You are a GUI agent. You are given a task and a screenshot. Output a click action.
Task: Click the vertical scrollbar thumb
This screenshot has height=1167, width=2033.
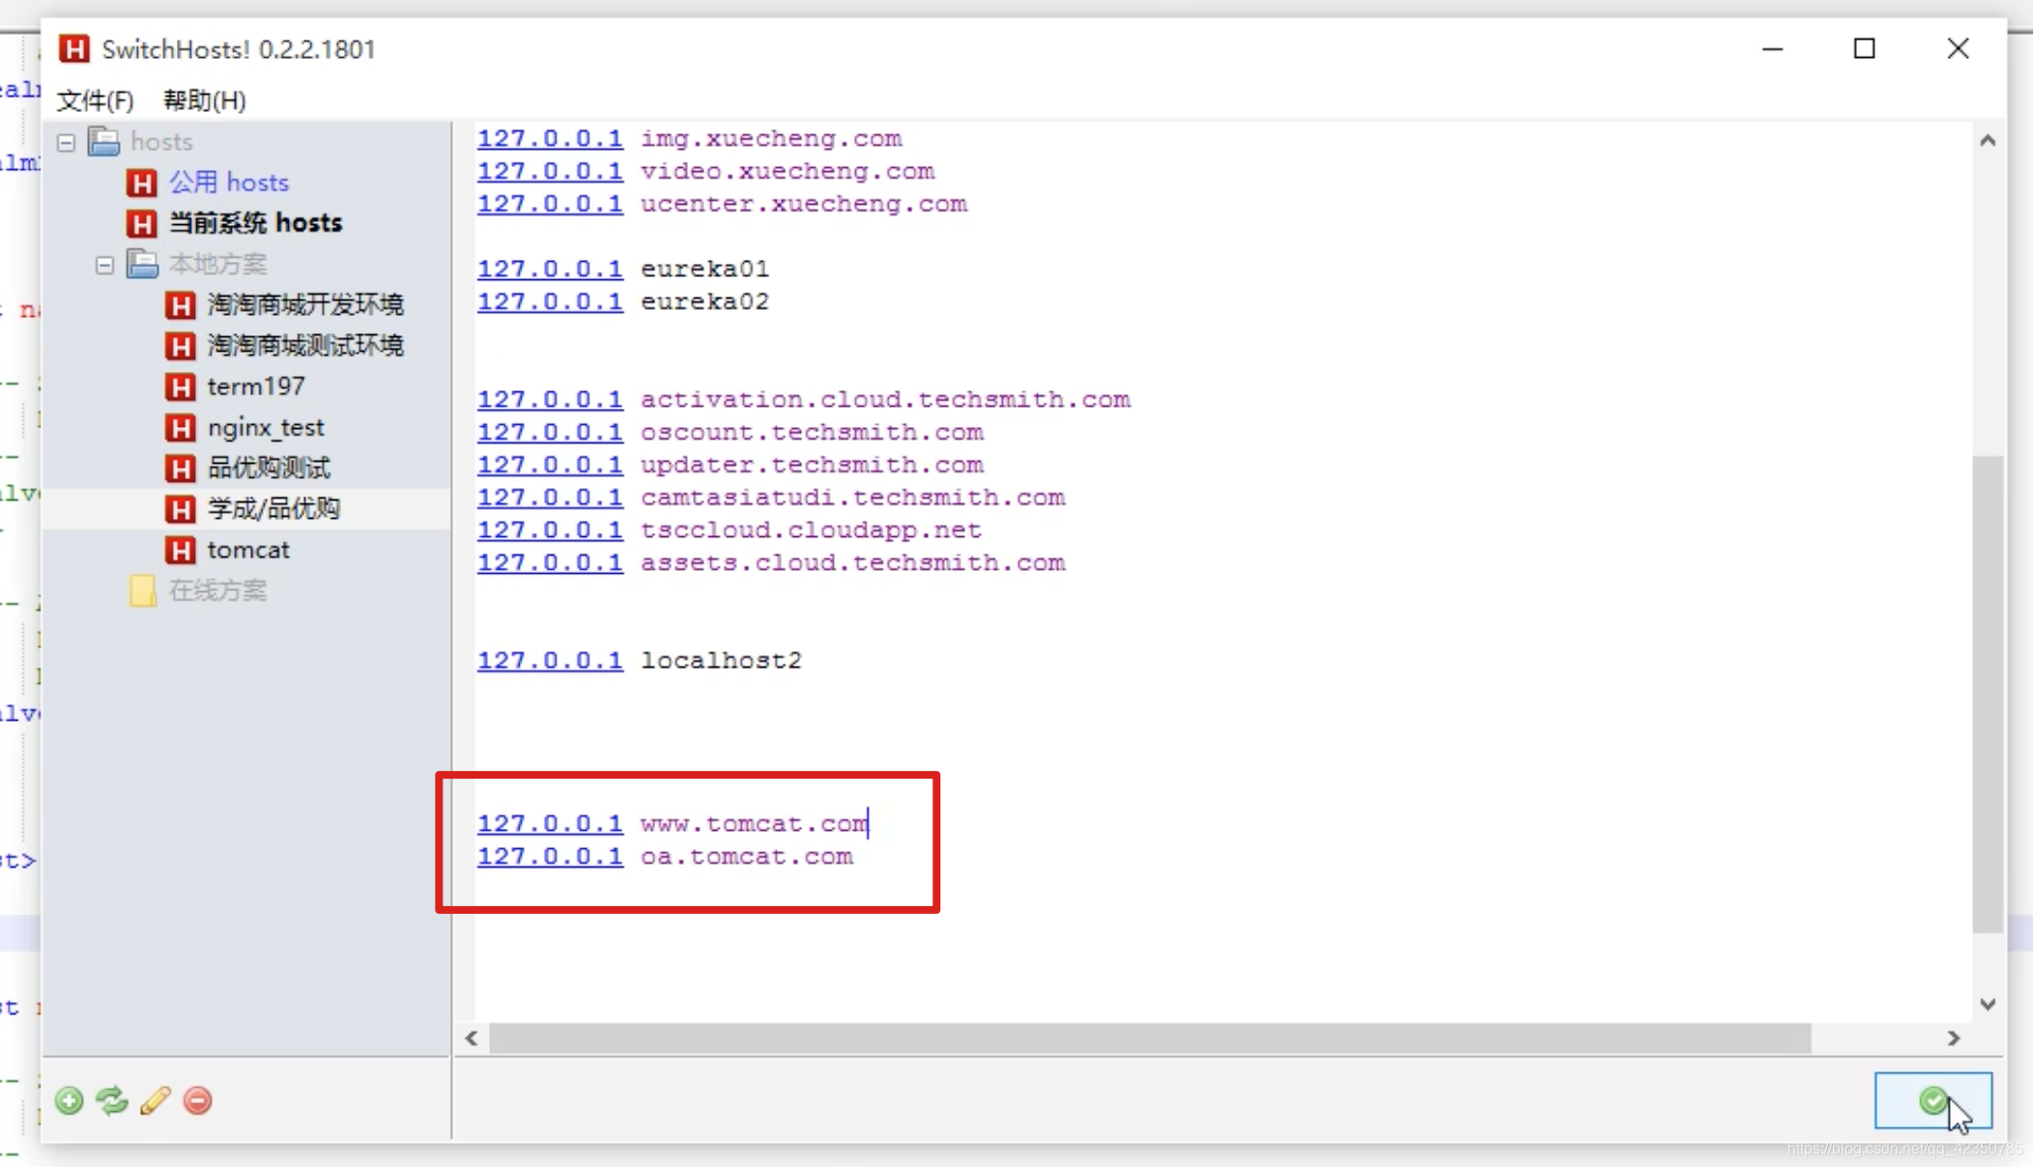(1988, 694)
